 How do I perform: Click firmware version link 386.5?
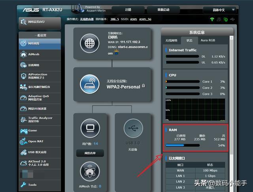[x=115, y=19]
